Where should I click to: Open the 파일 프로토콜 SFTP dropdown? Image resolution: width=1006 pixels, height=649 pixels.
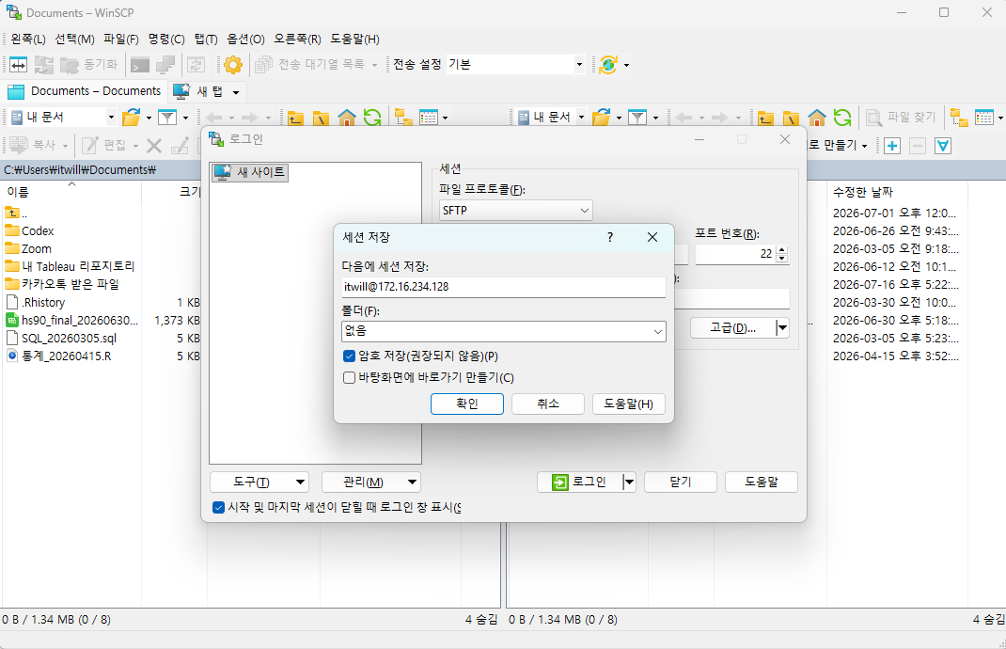tap(584, 211)
